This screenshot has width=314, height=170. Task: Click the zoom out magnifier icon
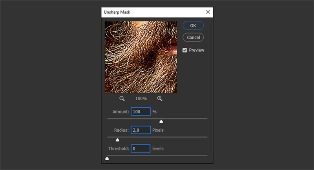pyautogui.click(x=122, y=99)
